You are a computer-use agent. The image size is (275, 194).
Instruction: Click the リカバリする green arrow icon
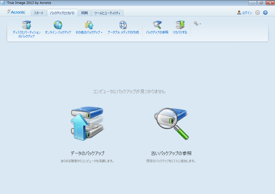180,25
